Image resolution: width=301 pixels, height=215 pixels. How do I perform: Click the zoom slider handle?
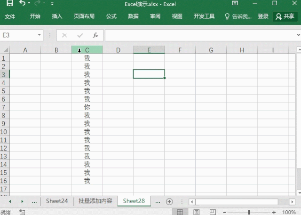point(249,212)
